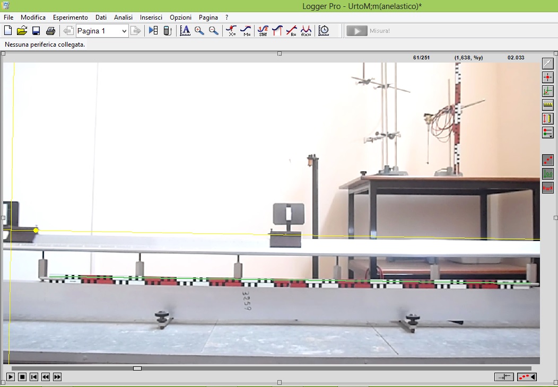Activate the Photo Distance measuring tool
Screen dimensions: 558x387
[547, 119]
